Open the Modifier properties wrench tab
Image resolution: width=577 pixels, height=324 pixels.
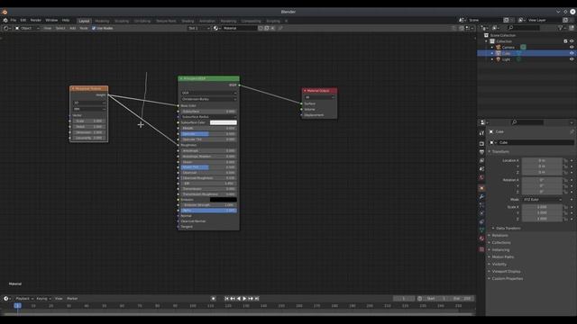(x=481, y=197)
